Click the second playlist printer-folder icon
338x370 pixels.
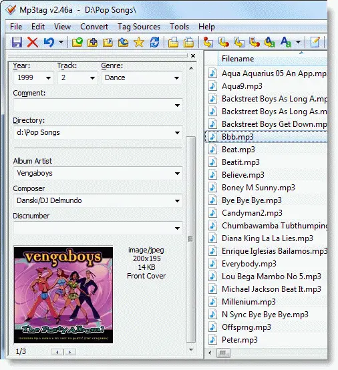pyautogui.click(x=188, y=43)
